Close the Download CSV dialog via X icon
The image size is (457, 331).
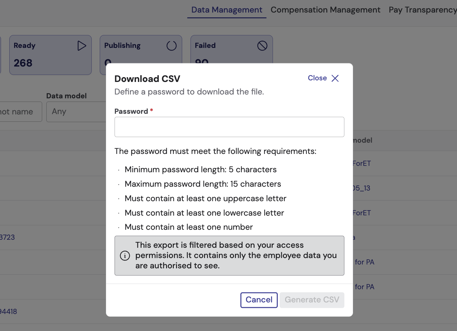pos(335,78)
